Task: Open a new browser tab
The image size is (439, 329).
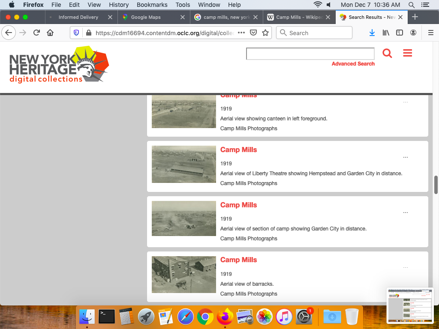Action: 415,17
